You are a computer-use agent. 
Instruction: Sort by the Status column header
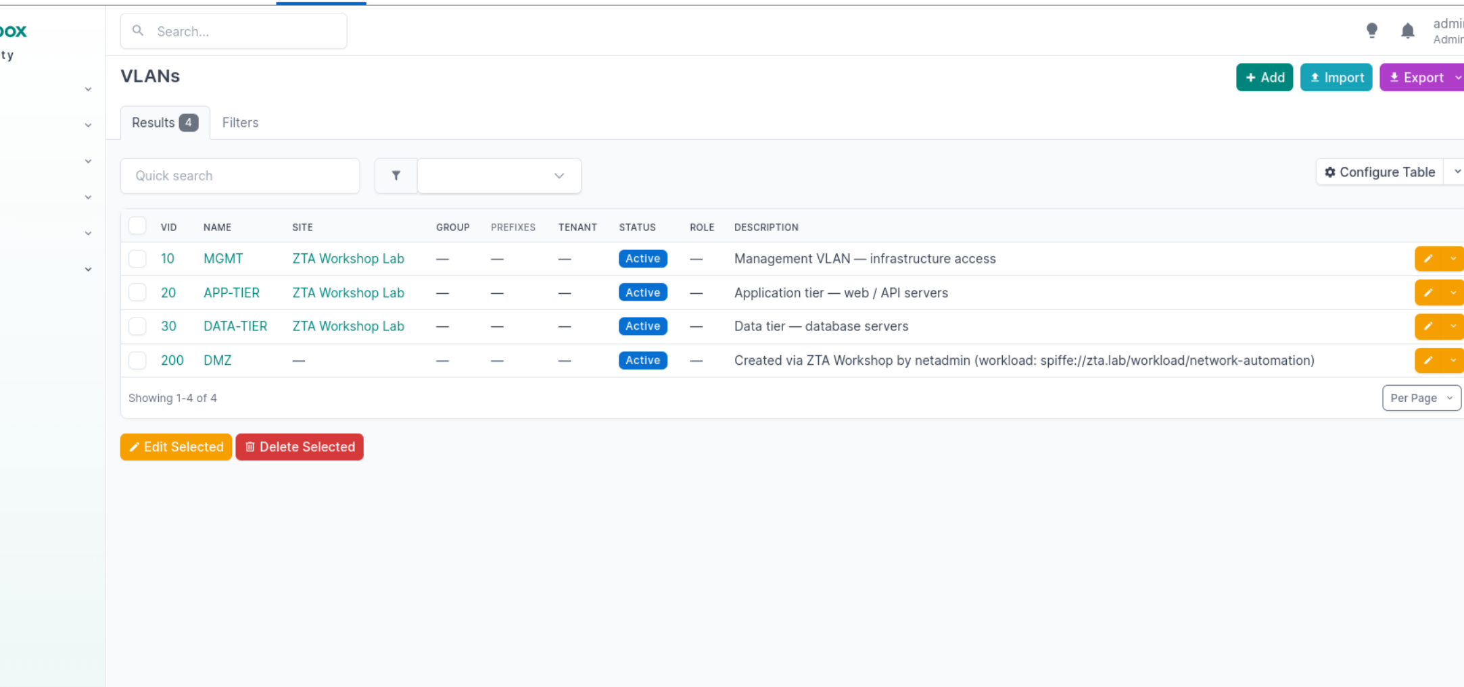click(637, 227)
